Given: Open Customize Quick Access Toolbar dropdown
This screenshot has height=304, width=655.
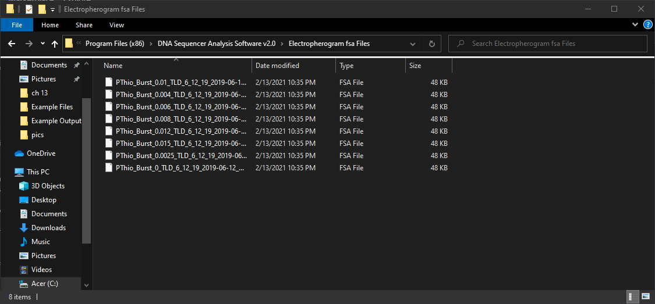Looking at the screenshot, I should coord(52,10).
